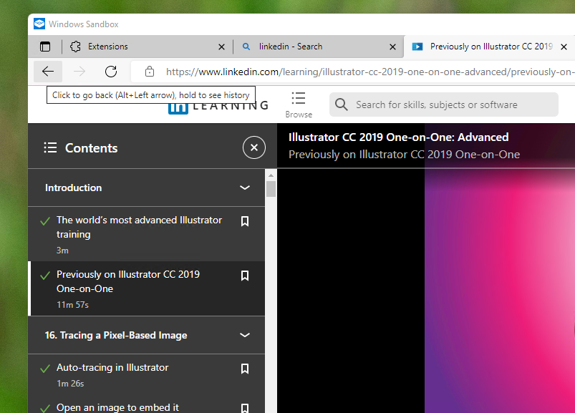This screenshot has width=575, height=413.
Task: Click the 'Search for skills, subjects or software' field
Action: tap(444, 105)
